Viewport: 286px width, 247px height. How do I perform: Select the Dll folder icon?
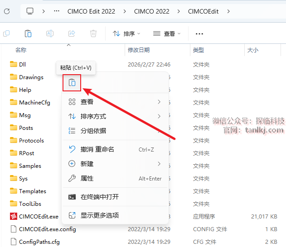coord(13,64)
